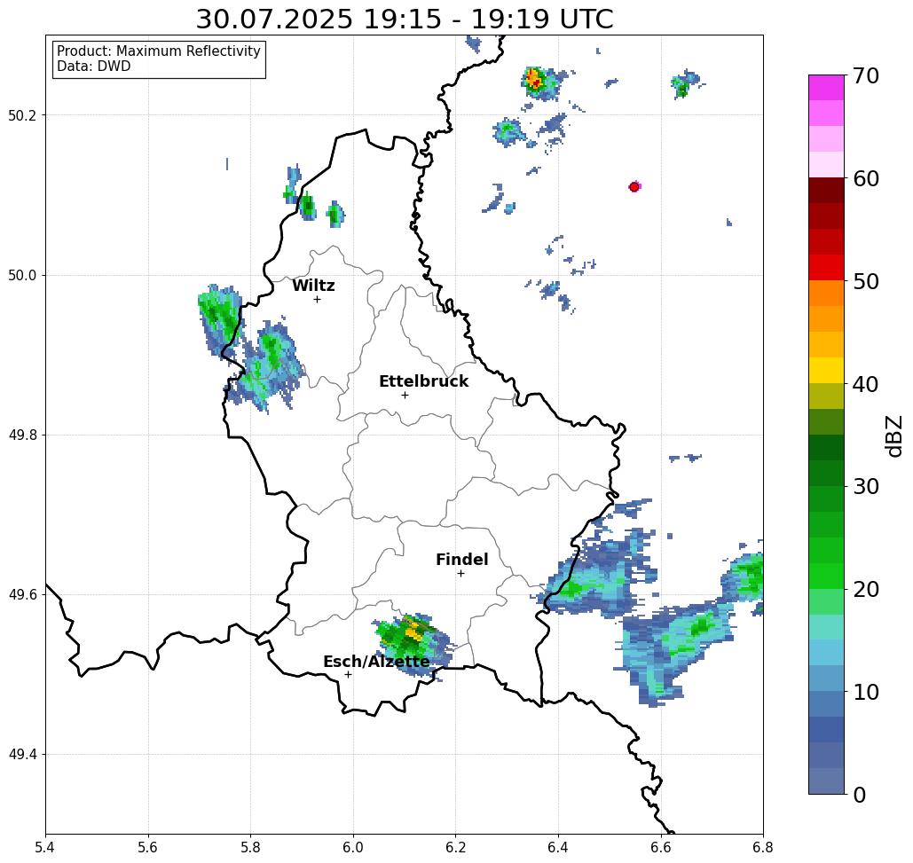Click the plus marker below Findel
The width and height of the screenshot is (913, 863).
(460, 573)
